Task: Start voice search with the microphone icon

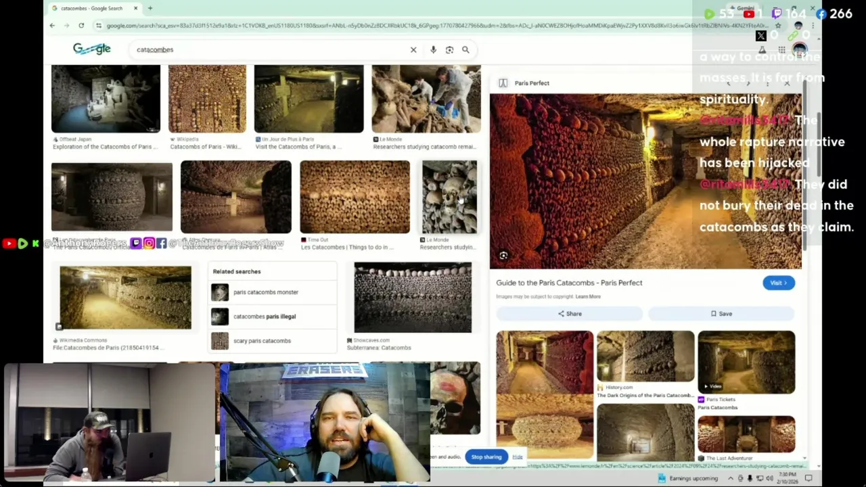Action: [x=433, y=49]
